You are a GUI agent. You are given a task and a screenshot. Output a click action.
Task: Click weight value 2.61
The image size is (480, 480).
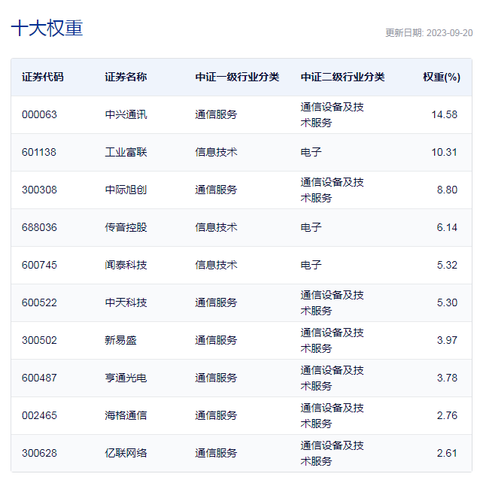pyautogui.click(x=447, y=454)
